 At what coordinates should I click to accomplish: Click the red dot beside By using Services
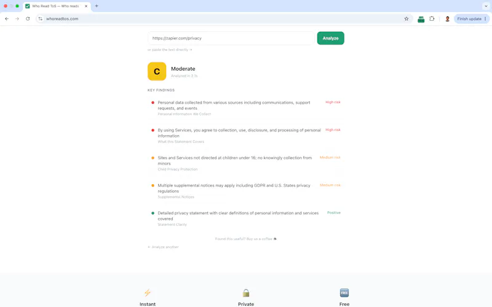click(153, 130)
